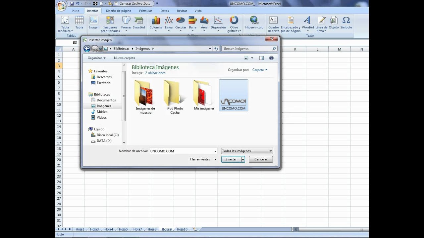The width and height of the screenshot is (424, 238).
Task: Switch to the Inicio ribbon tab
Action: coord(75,11)
